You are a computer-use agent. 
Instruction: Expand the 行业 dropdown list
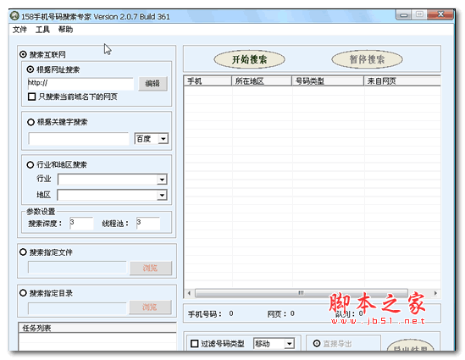162,180
